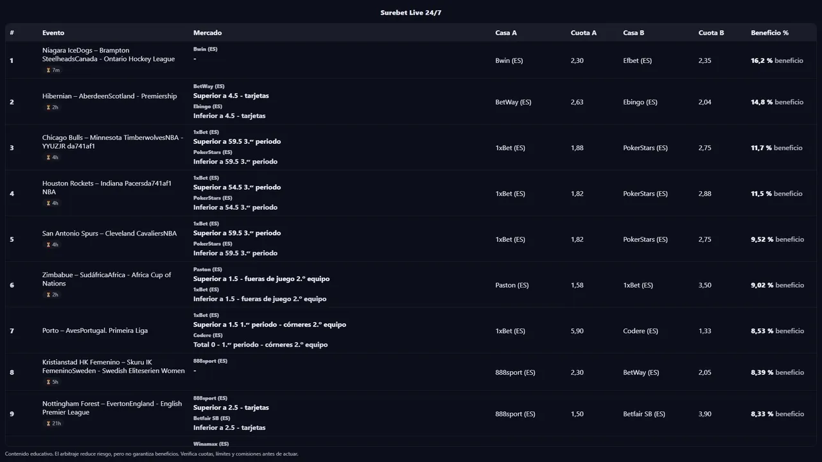Viewport: 822px width, 462px height.
Task: Select the Cuota A column header
Action: 583,33
